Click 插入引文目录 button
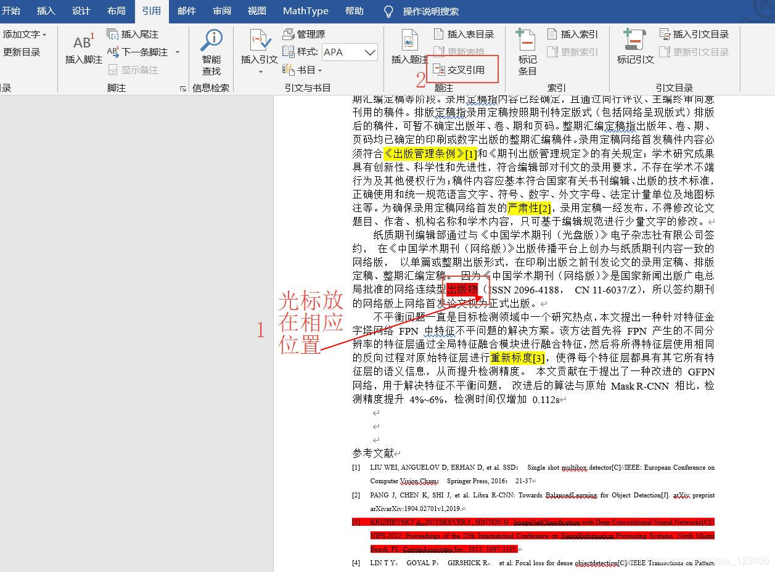775x572 pixels. point(694,35)
